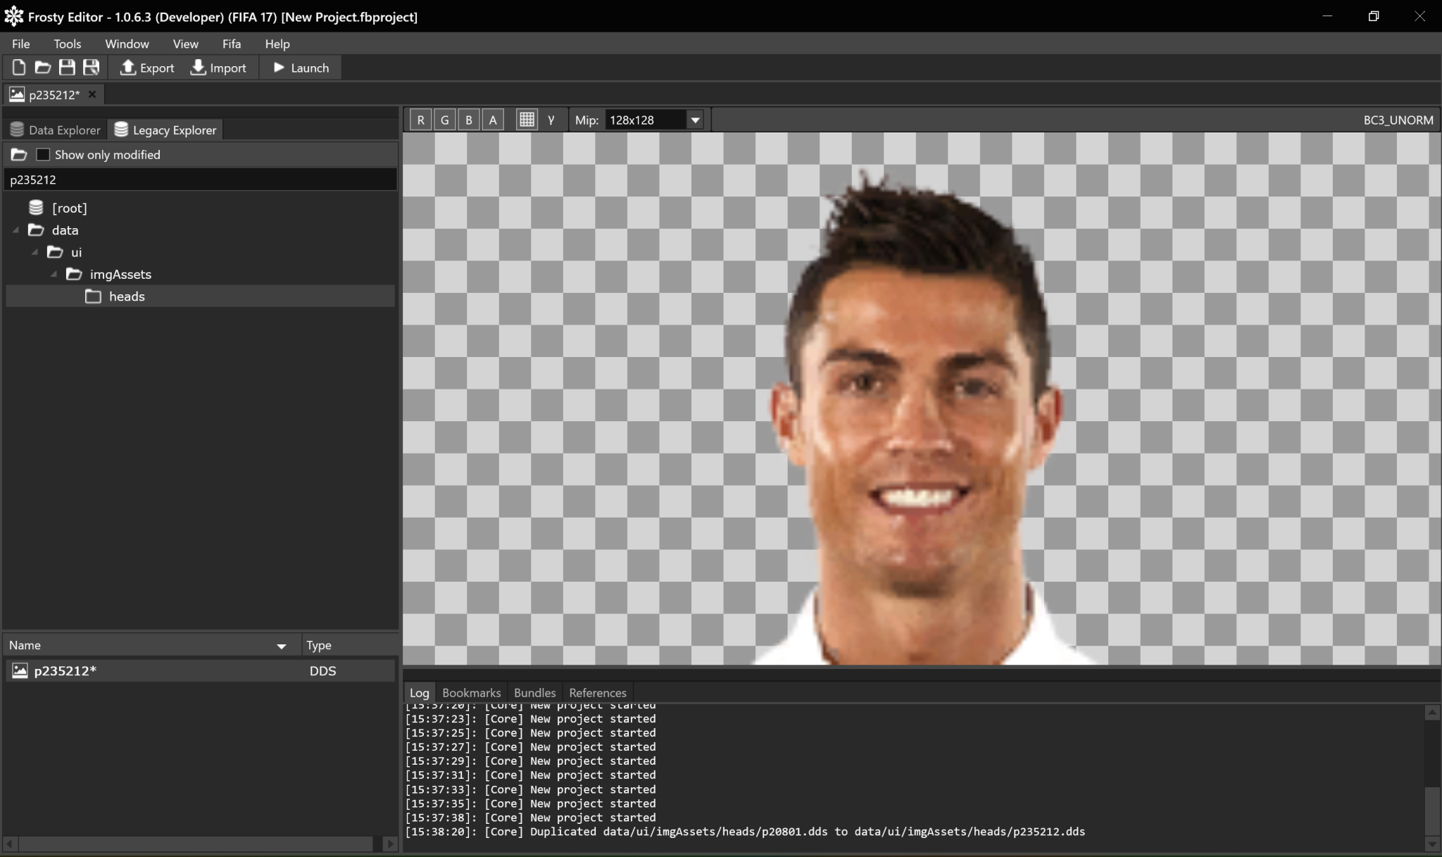The height and width of the screenshot is (857, 1442).
Task: Toggle the red R channel button
Action: (420, 120)
